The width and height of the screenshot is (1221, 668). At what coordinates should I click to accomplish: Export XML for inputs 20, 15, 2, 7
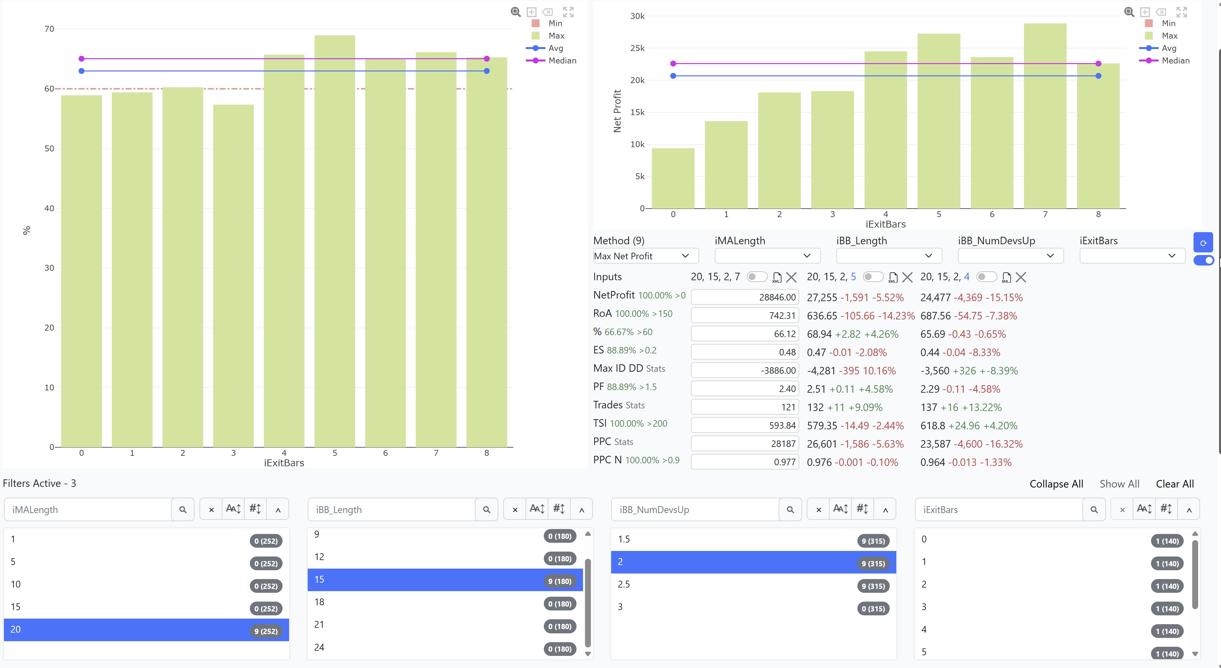[x=777, y=277]
